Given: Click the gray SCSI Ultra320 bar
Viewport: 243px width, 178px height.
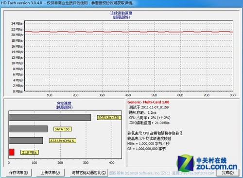Looking at the screenshot, I should (50, 117).
